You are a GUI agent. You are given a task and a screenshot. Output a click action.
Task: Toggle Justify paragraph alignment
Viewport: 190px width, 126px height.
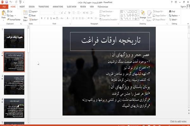pos(83,18)
